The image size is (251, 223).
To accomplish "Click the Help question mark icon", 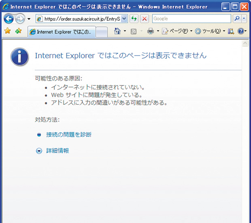I will pos(241,31).
